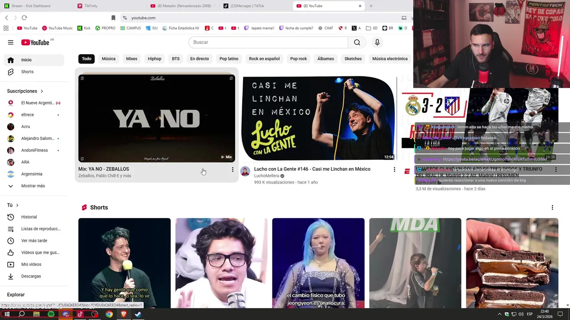
Task: Switch to the TikFinity browser tab
Action: coord(109,6)
